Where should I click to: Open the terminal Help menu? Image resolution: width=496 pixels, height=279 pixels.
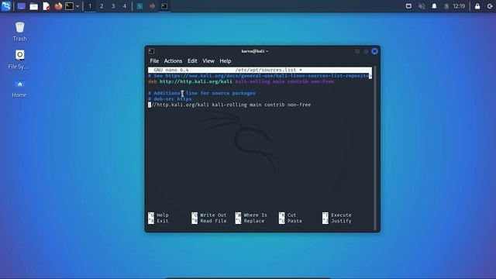(226, 60)
